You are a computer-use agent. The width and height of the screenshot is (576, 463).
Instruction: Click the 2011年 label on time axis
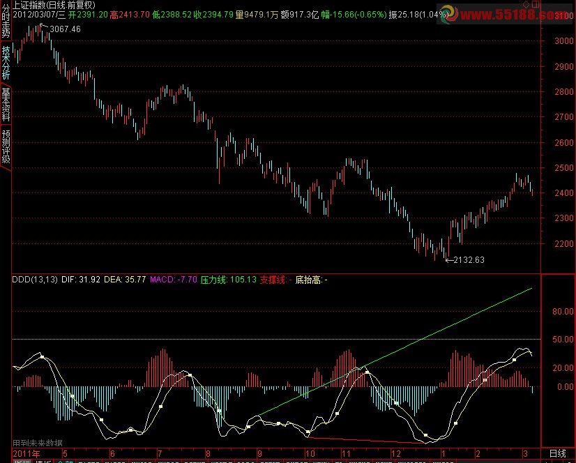pos(26,453)
